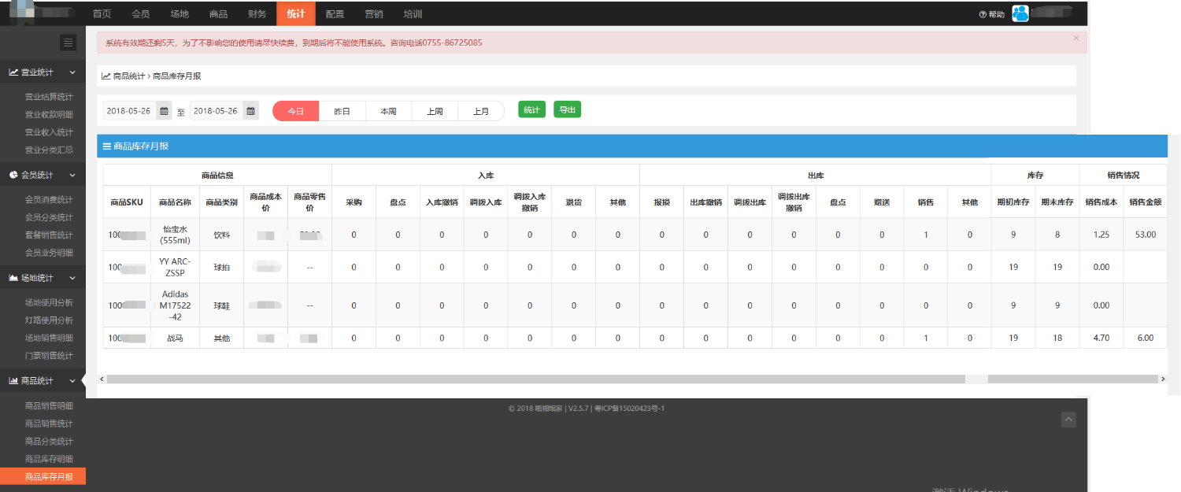Collapse the 场地统计 sidebar section

coord(43,278)
